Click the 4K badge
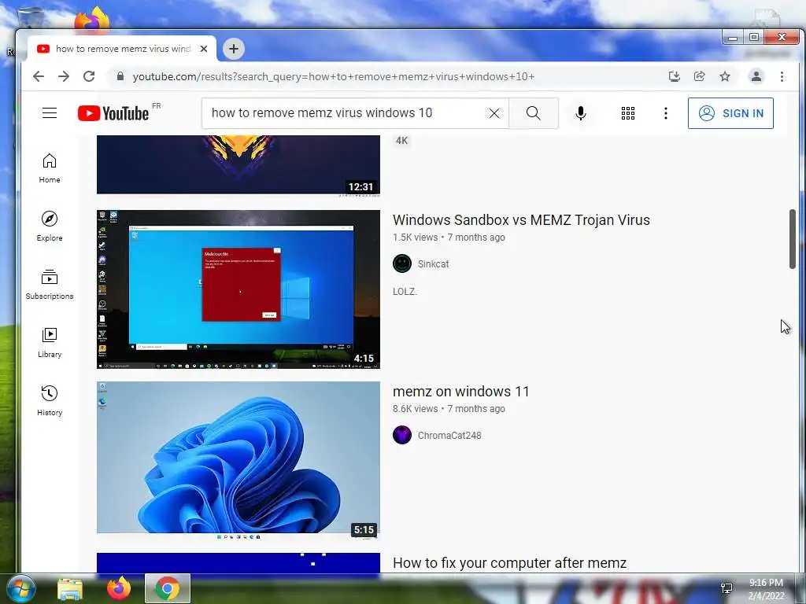 (402, 141)
